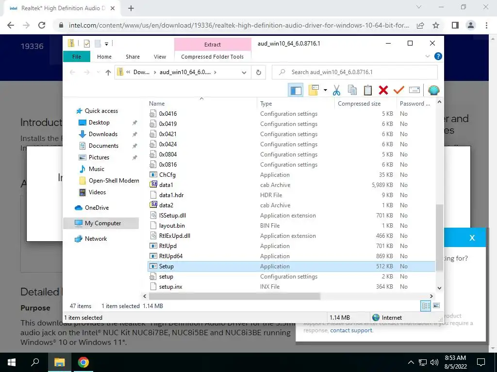Viewport: 497px width, 372px height.
Task: Open the Share ribbon tab
Action: click(x=133, y=57)
